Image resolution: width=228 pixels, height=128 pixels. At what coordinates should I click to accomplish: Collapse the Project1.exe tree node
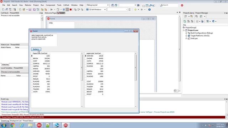pos(184,30)
